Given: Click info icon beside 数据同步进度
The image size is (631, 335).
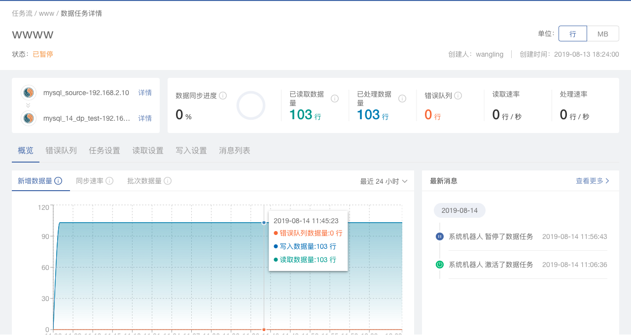Looking at the screenshot, I should [x=223, y=96].
